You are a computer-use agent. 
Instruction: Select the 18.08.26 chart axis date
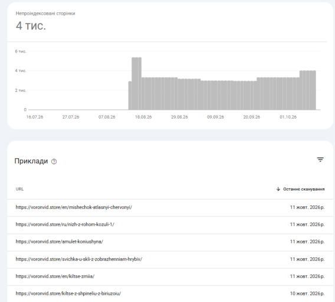(143, 117)
